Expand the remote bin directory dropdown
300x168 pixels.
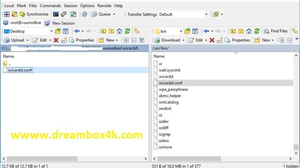[x=181, y=31]
